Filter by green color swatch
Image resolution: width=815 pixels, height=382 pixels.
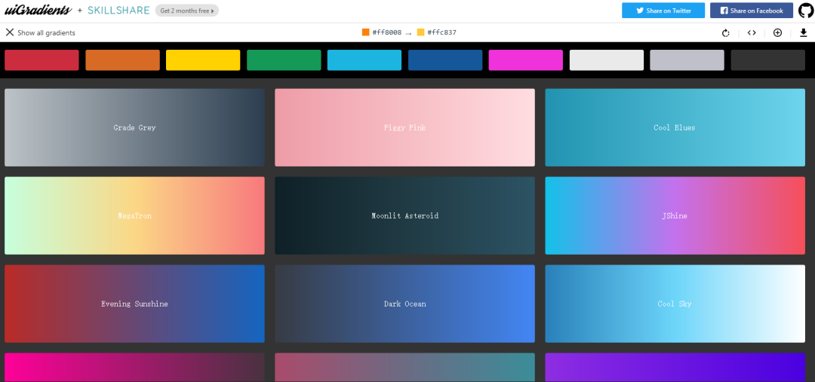pyautogui.click(x=284, y=60)
